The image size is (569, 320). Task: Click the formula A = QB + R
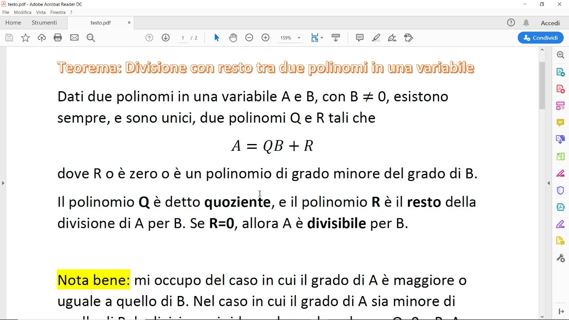point(272,146)
